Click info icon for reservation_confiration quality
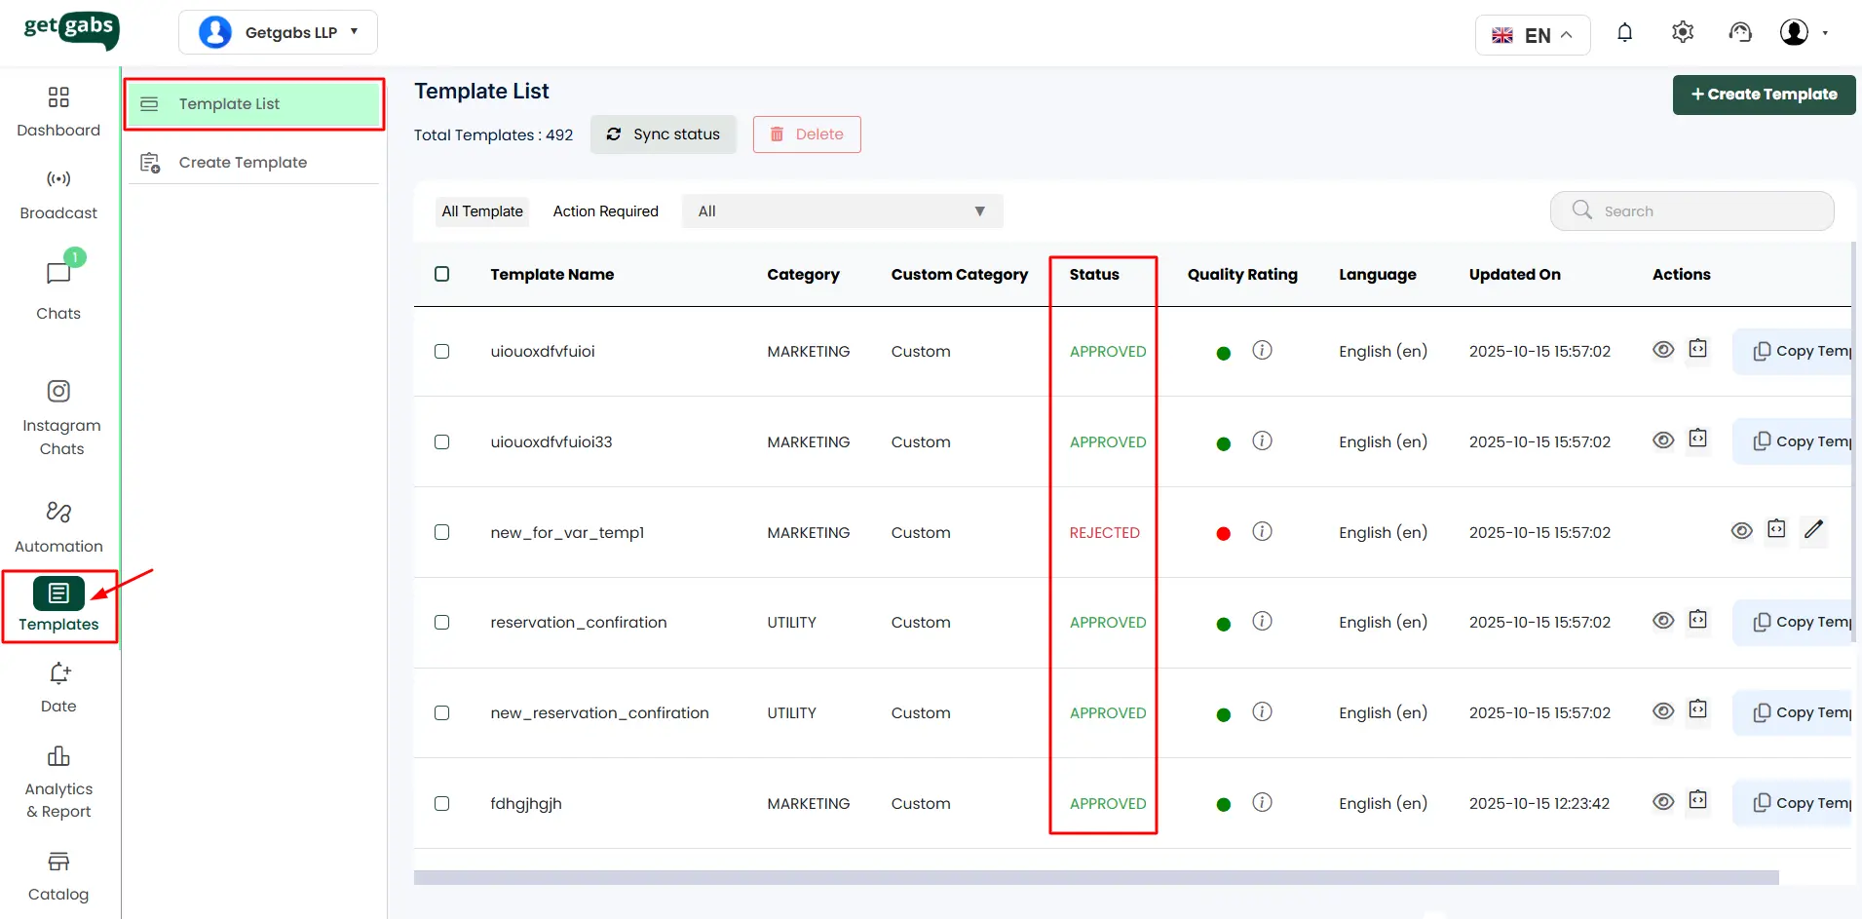 [1262, 622]
